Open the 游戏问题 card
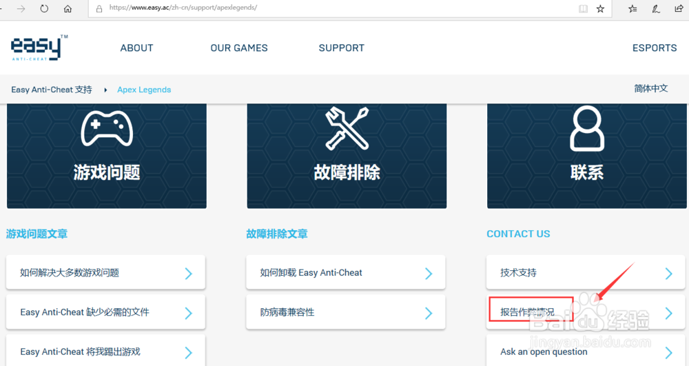 pos(107,156)
